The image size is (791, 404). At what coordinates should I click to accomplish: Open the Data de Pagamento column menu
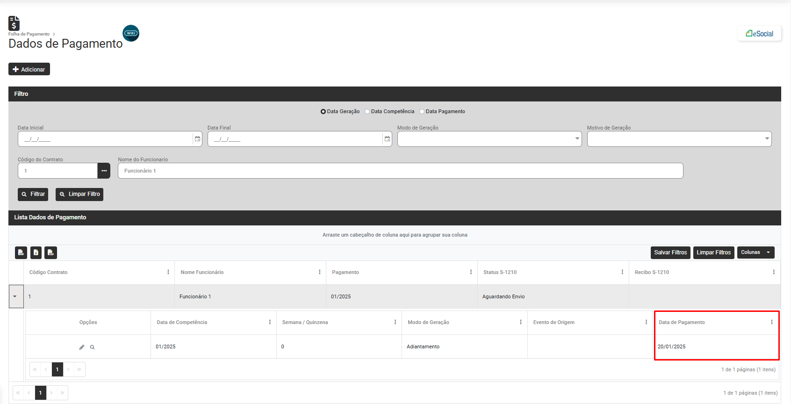[x=771, y=322]
